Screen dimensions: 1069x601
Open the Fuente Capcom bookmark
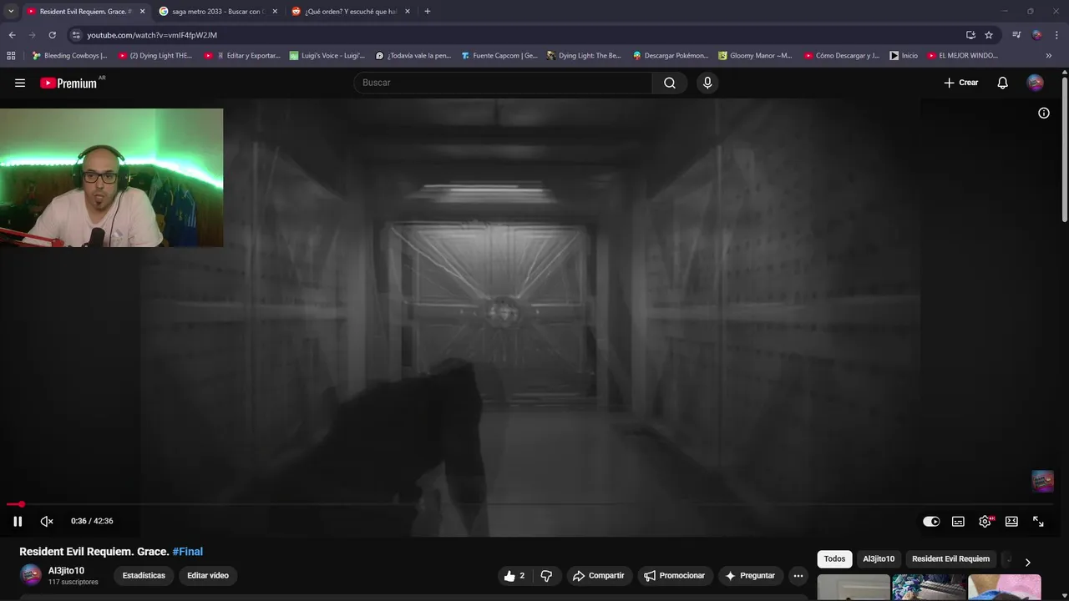point(499,56)
